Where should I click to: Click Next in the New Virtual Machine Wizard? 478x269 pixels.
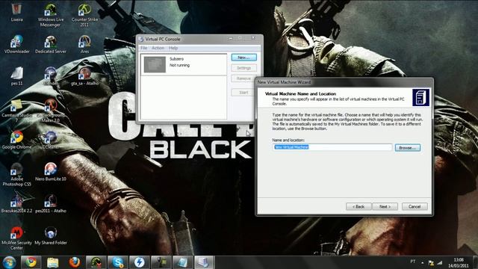pos(385,206)
